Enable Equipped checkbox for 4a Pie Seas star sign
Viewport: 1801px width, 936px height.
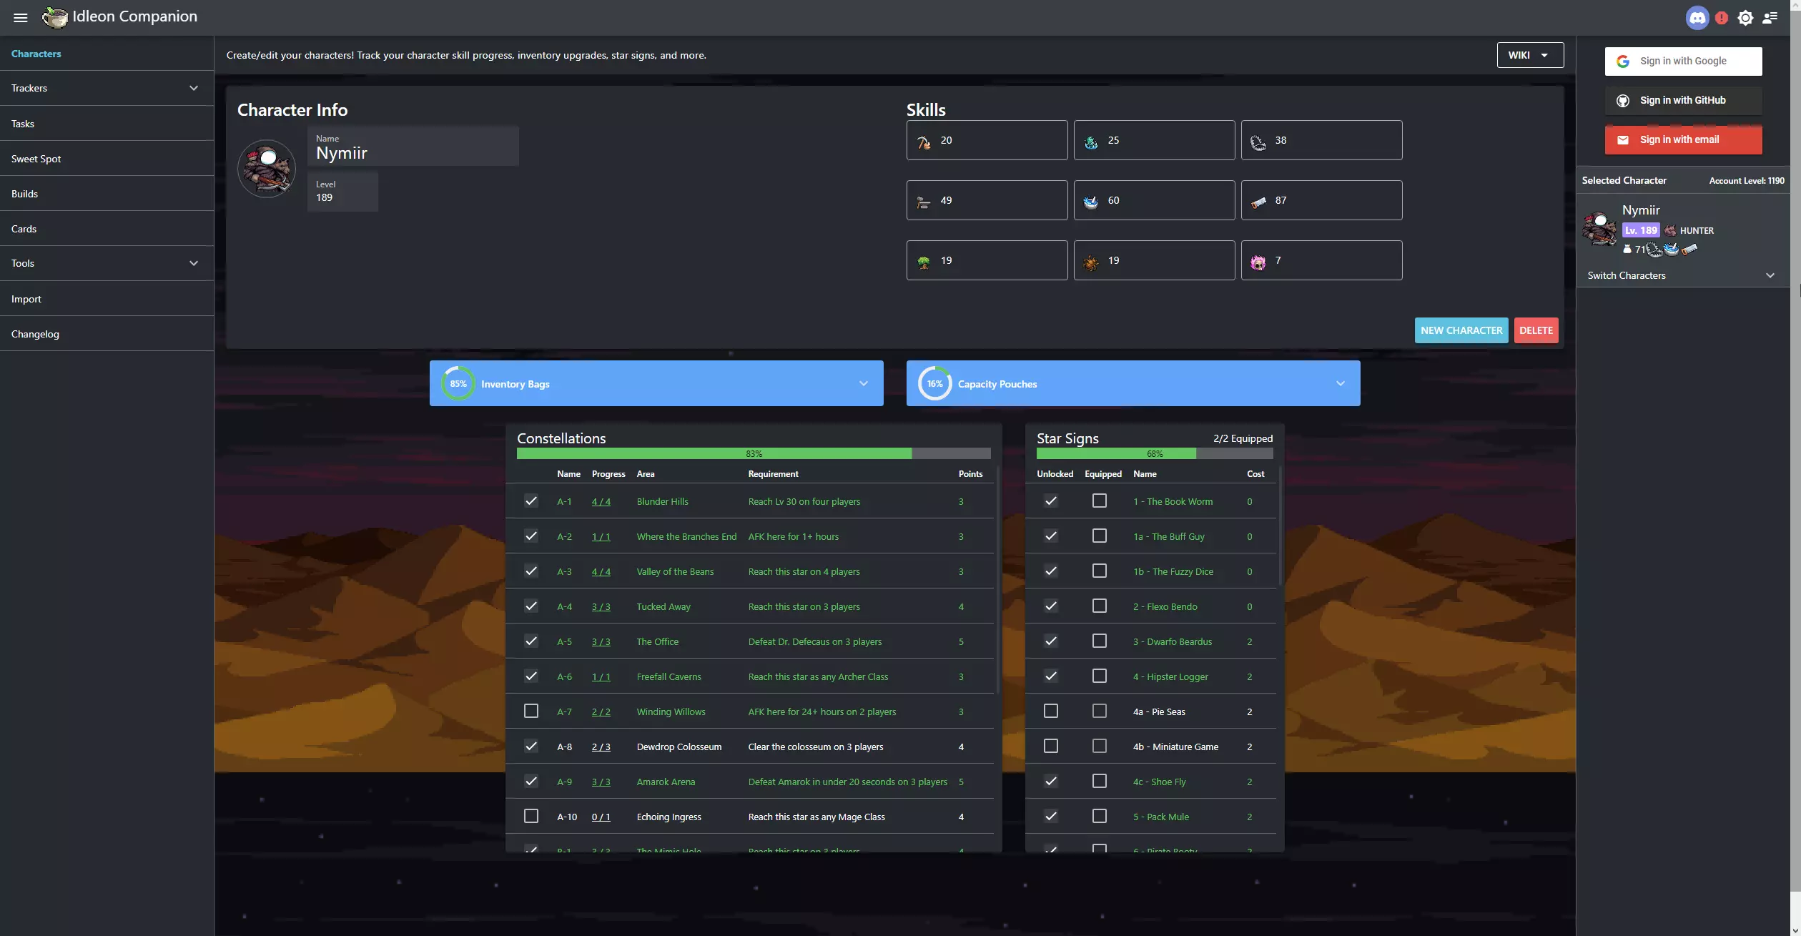click(x=1098, y=711)
